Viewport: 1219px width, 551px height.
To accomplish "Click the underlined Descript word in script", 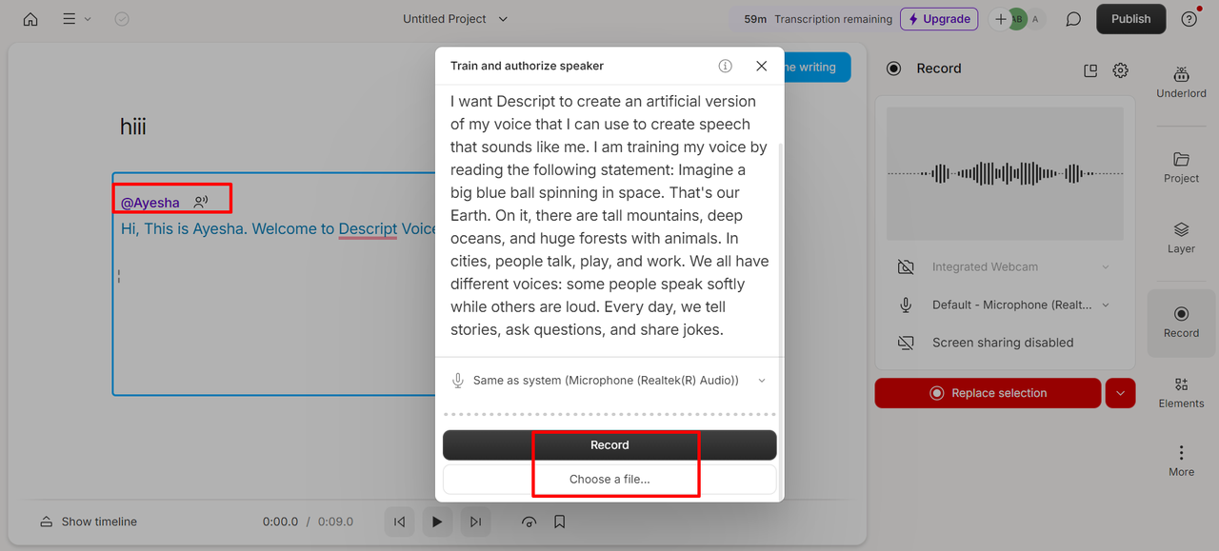I will point(368,229).
